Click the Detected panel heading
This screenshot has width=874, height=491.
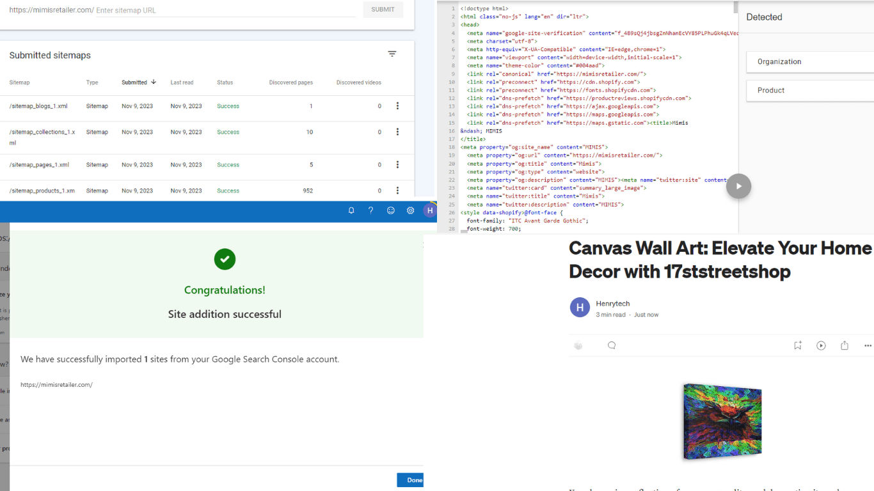tap(764, 17)
